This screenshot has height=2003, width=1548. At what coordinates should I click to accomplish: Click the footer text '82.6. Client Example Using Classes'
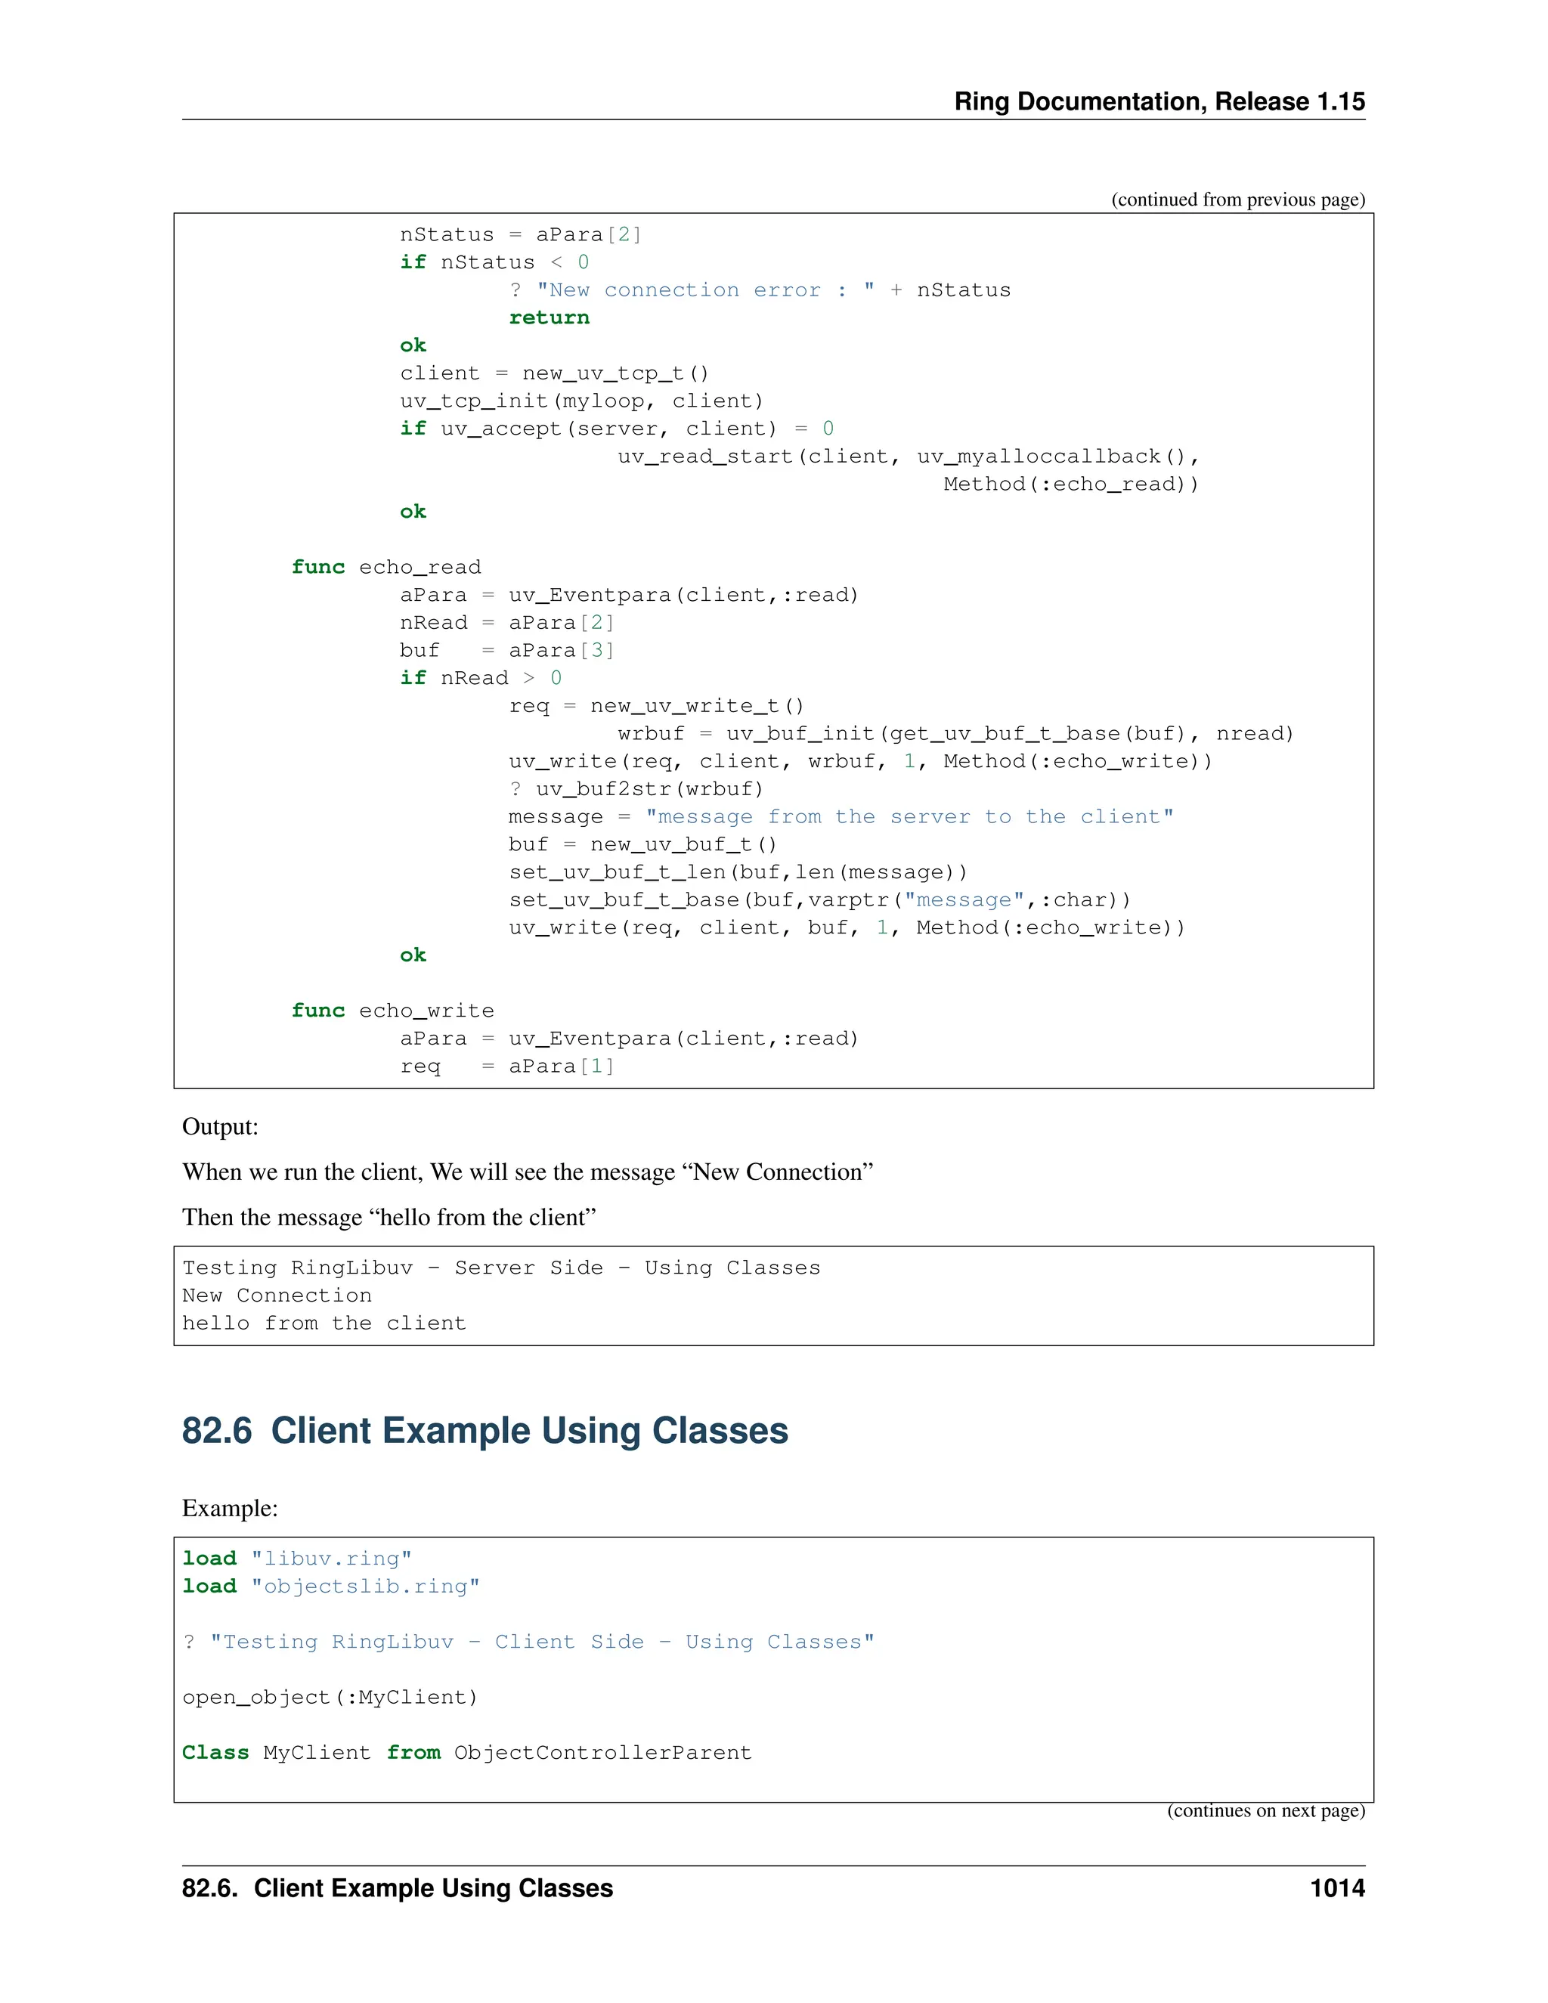coord(397,1888)
